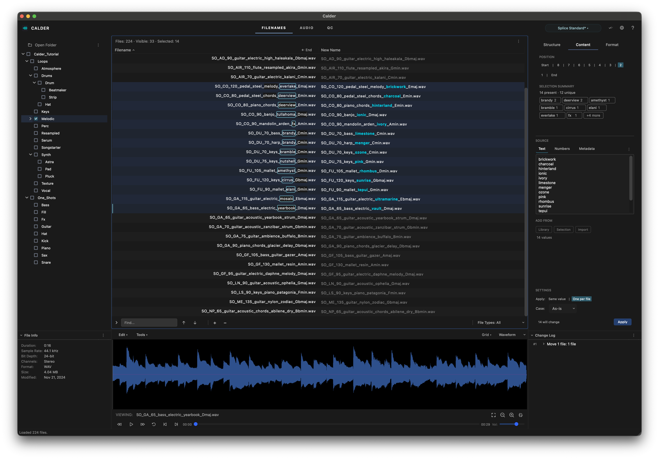Uncheck the Melodic folder checkbox
Viewport: 659px width, 459px height.
tap(36, 119)
